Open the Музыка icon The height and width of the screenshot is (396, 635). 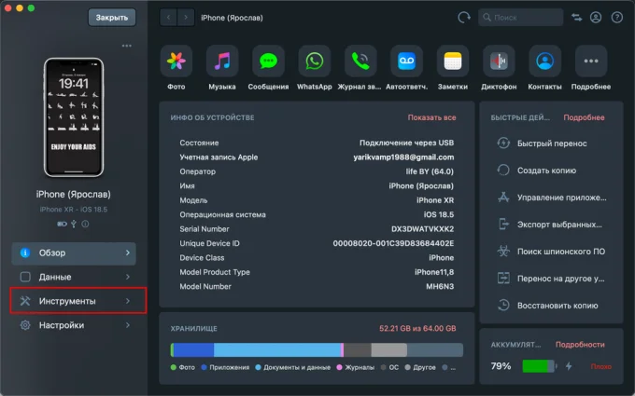[221, 61]
